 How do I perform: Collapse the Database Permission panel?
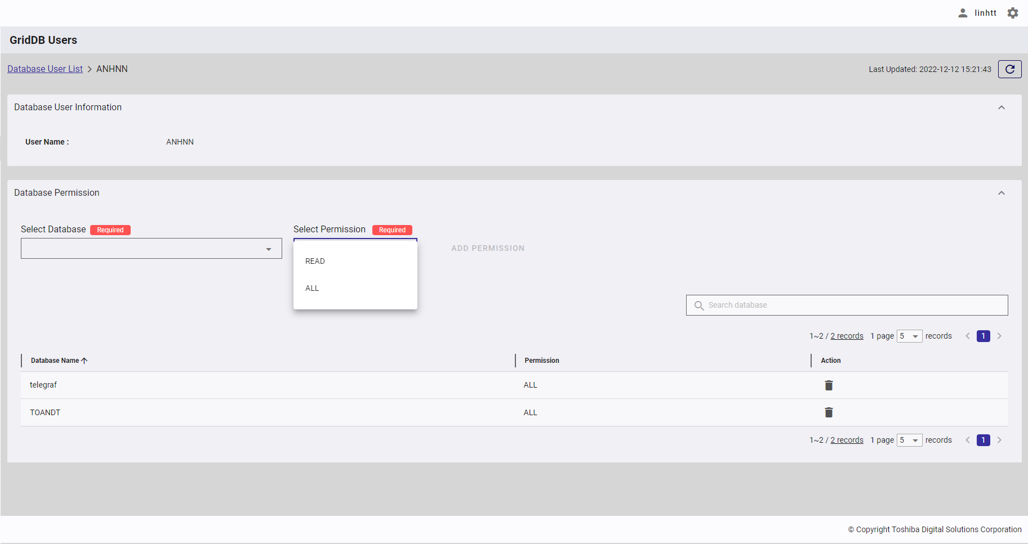pos(1001,193)
